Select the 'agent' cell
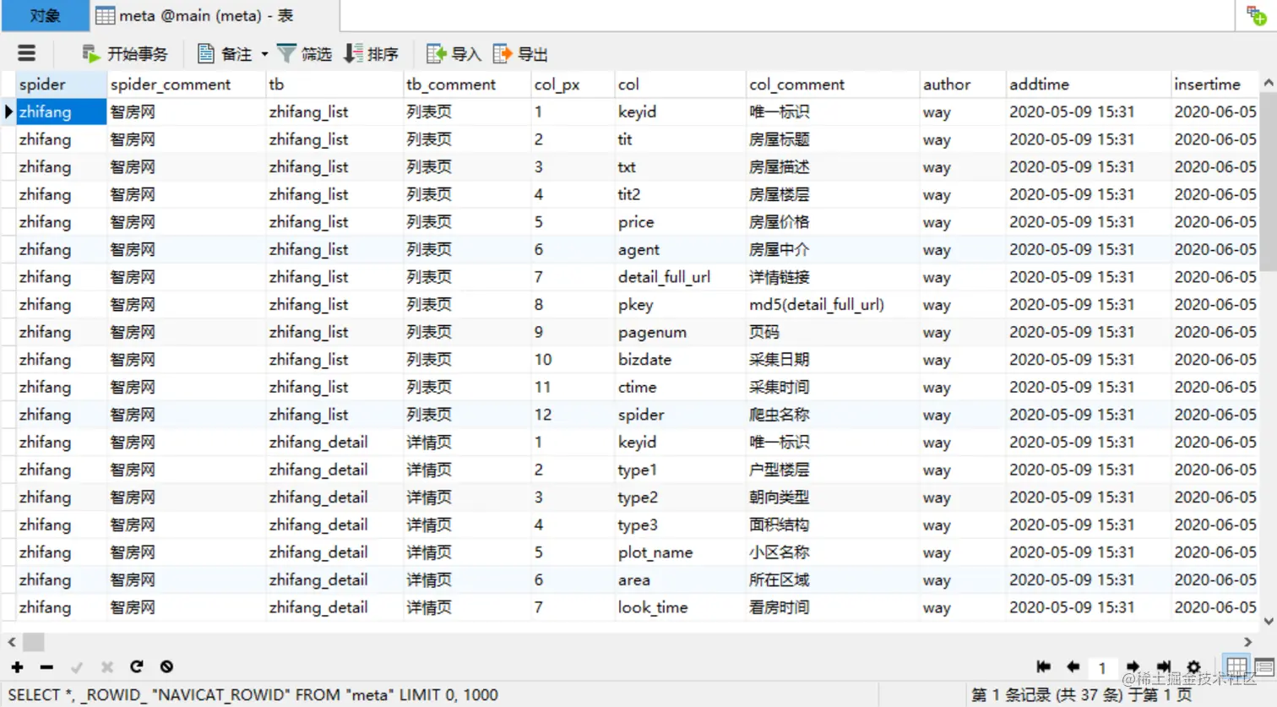This screenshot has height=707, width=1277. coord(679,250)
